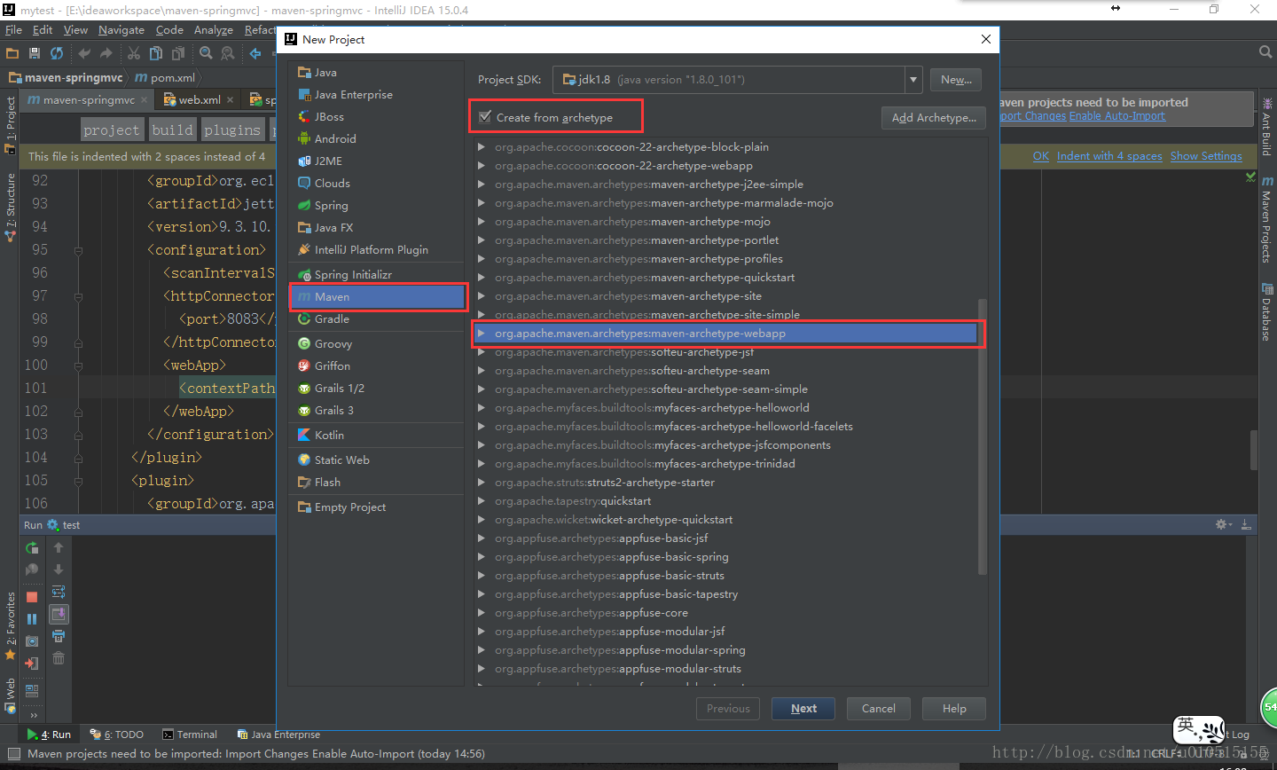Click the Clear All trash icon
Image resolution: width=1277 pixels, height=770 pixels.
point(59,658)
